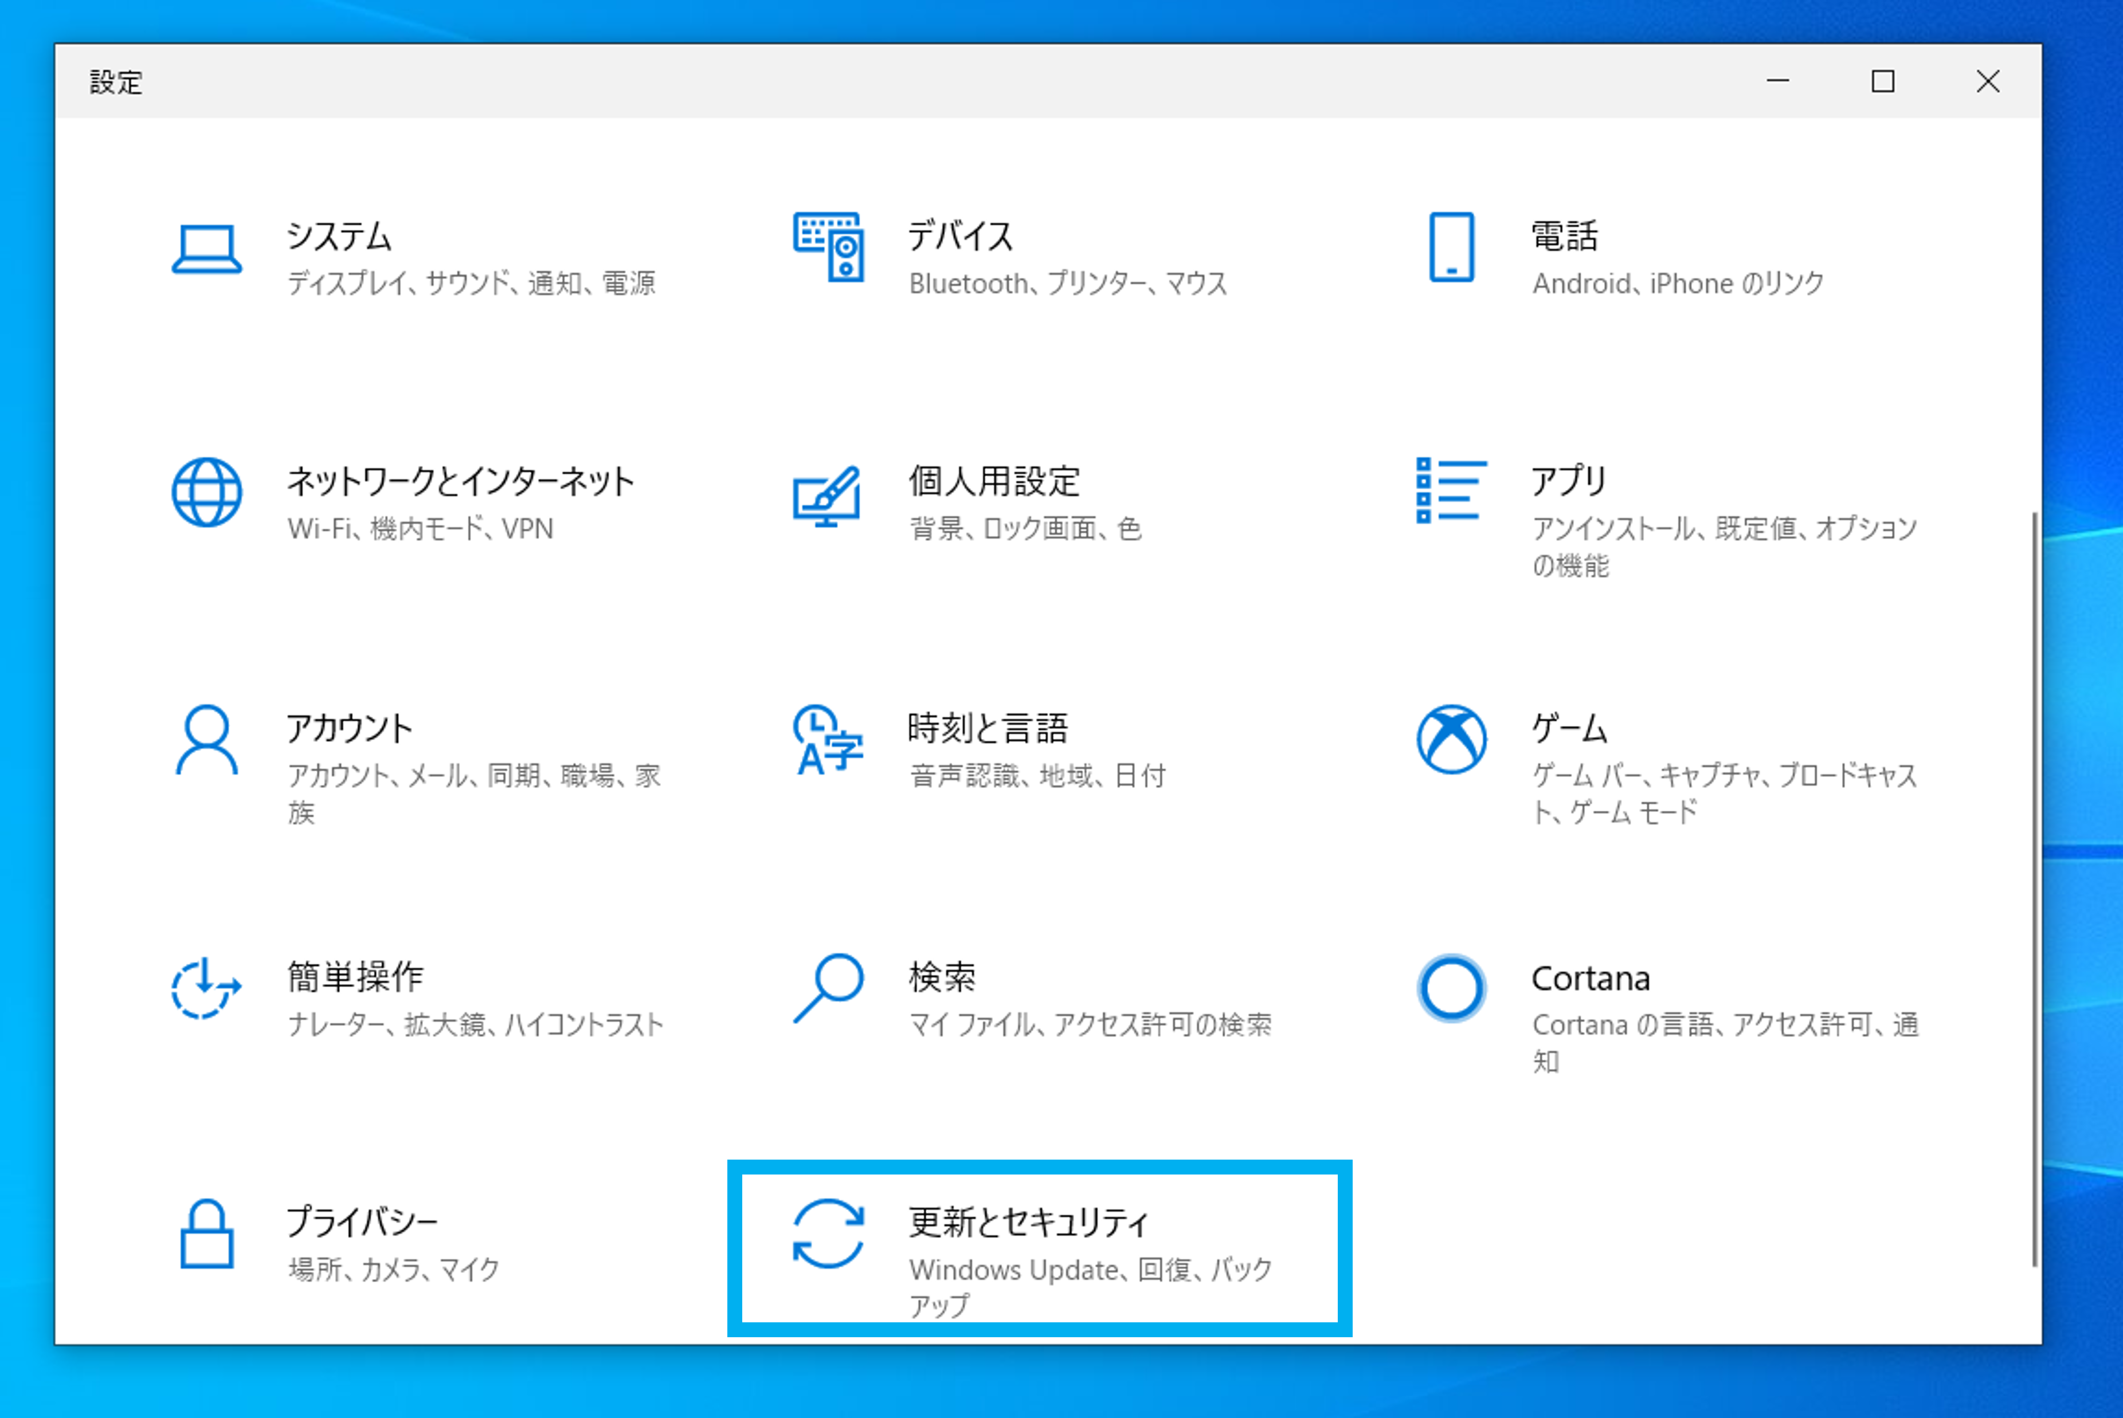
Task: Open the アカウント heading
Action: coord(350,729)
